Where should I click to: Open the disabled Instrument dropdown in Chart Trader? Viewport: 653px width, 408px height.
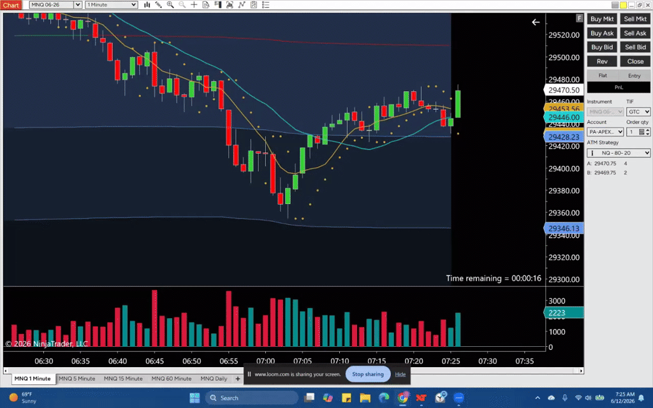tap(605, 112)
